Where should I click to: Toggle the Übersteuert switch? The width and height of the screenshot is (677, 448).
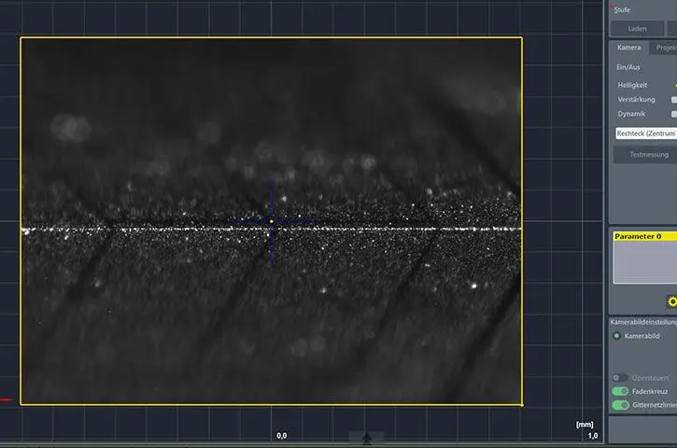619,378
